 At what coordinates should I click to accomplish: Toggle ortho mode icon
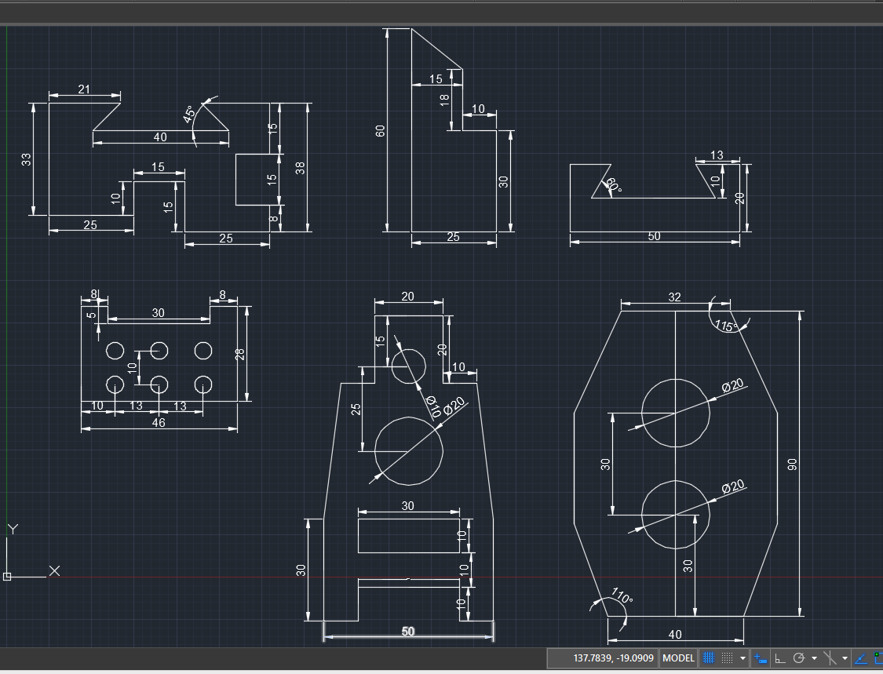780,658
